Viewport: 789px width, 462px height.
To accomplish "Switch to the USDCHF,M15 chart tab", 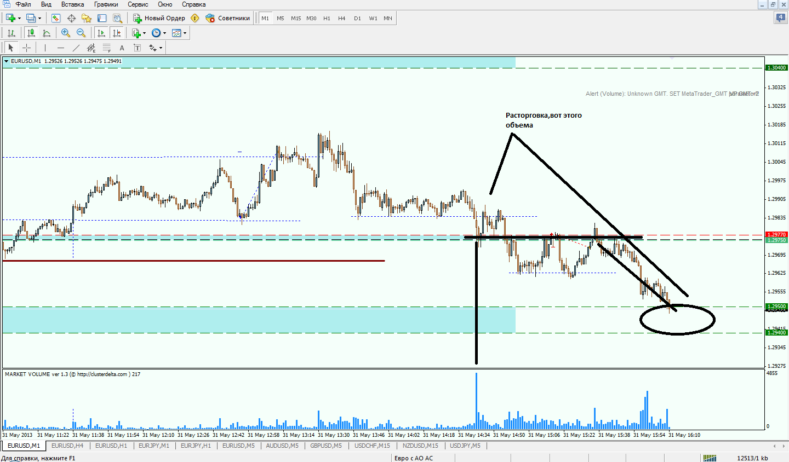I will pos(373,446).
